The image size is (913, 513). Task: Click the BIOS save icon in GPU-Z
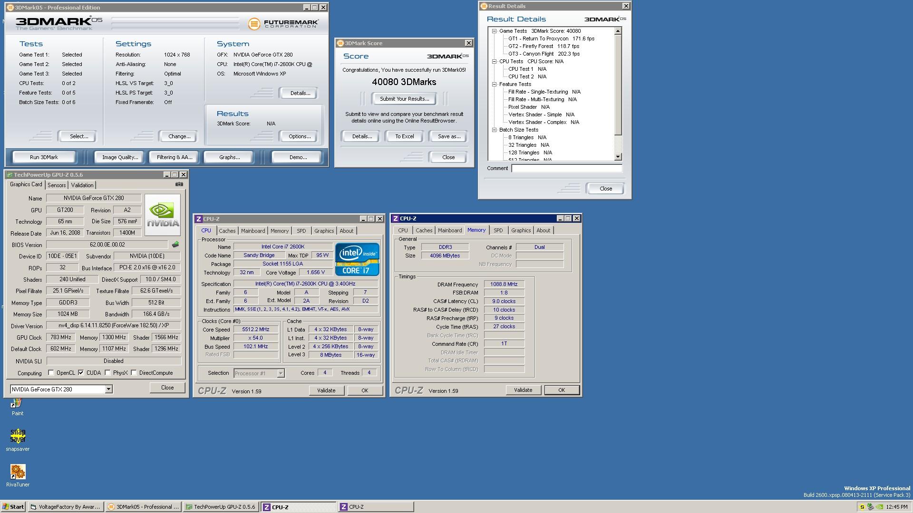[175, 245]
